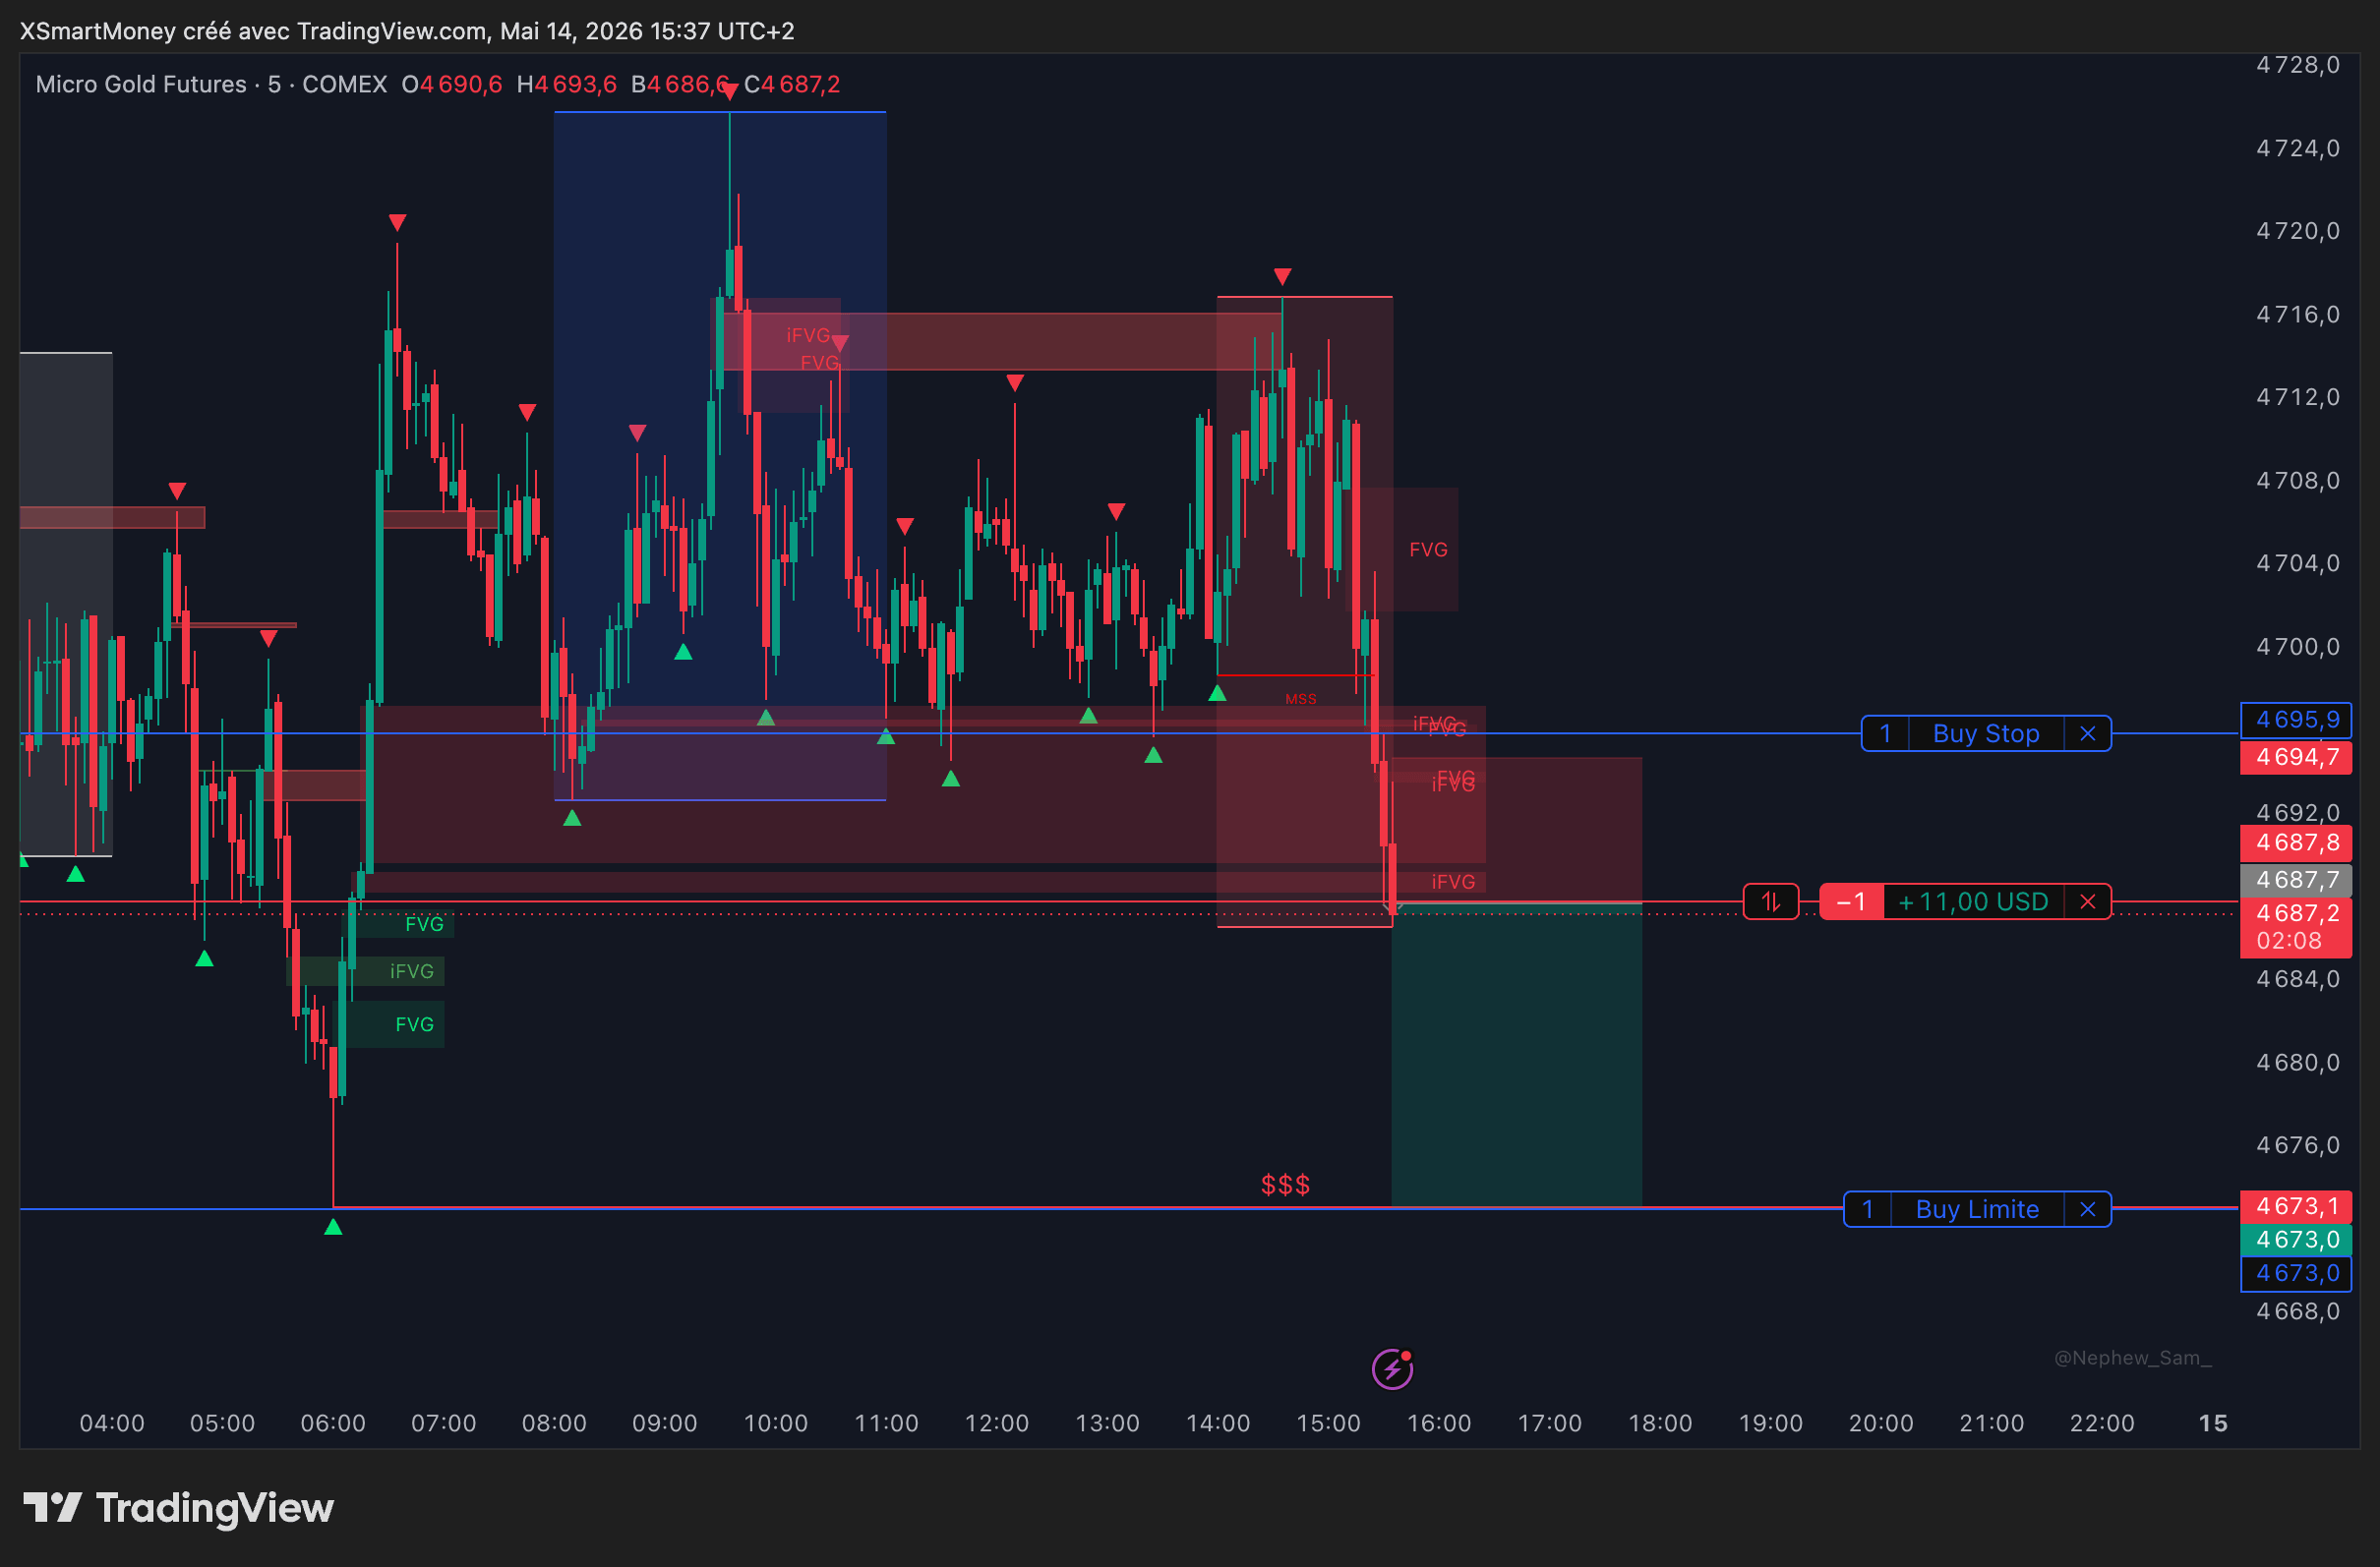This screenshot has height=1567, width=2380.
Task: Click the green profit target zone of short position
Action: 1516,1054
